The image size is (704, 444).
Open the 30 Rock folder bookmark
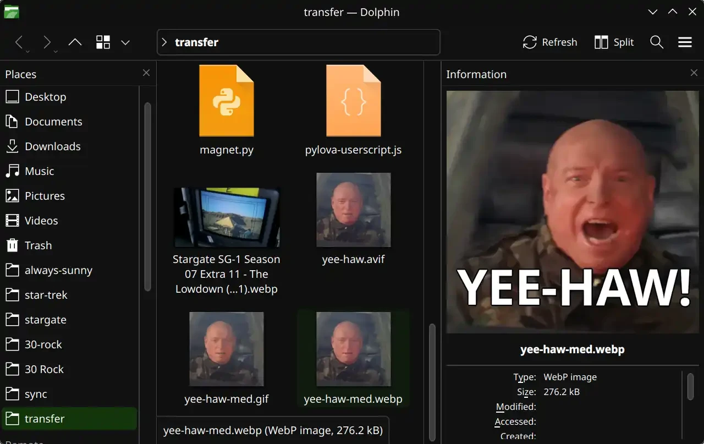70,369
